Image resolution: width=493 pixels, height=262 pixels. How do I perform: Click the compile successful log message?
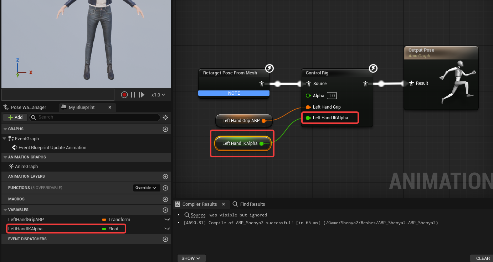(311, 223)
